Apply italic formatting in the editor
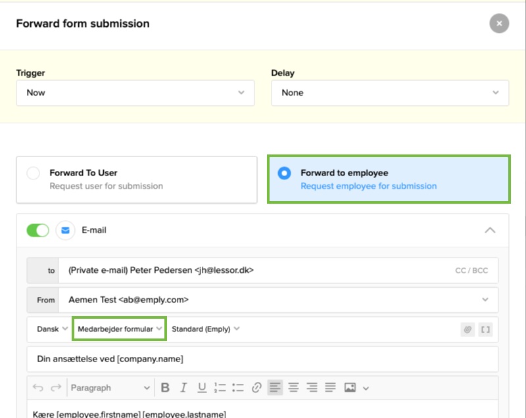 (x=184, y=388)
